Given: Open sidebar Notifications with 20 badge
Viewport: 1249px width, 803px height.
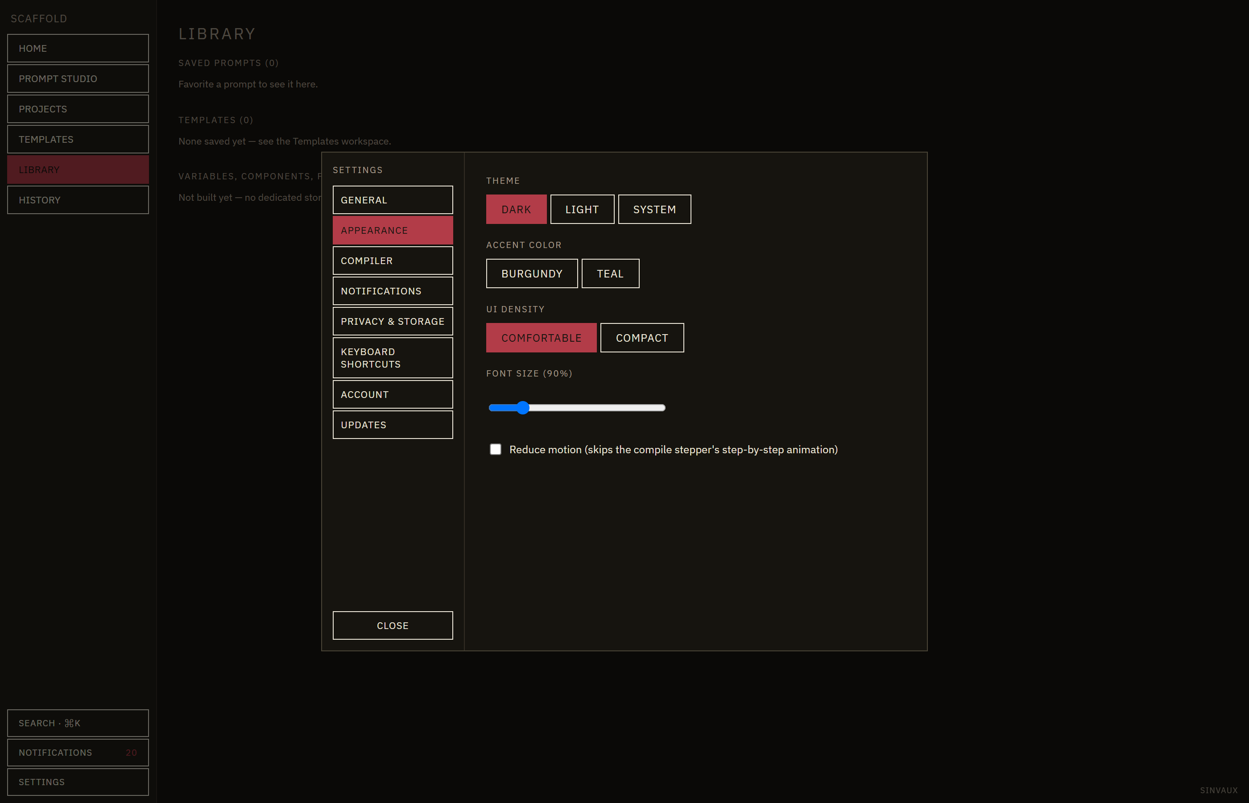Looking at the screenshot, I should point(78,753).
